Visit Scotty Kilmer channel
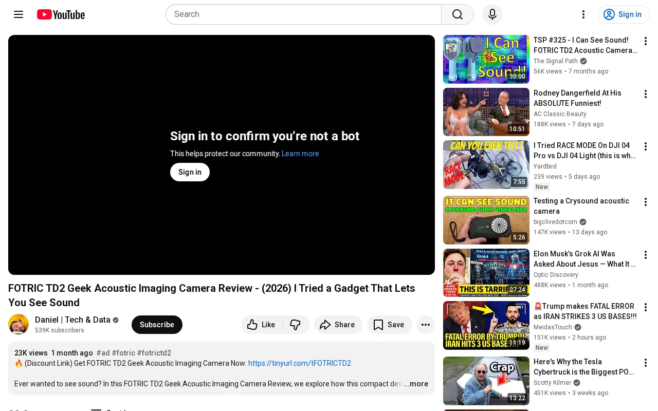Screen dimensions: 658x411 click(x=552, y=383)
